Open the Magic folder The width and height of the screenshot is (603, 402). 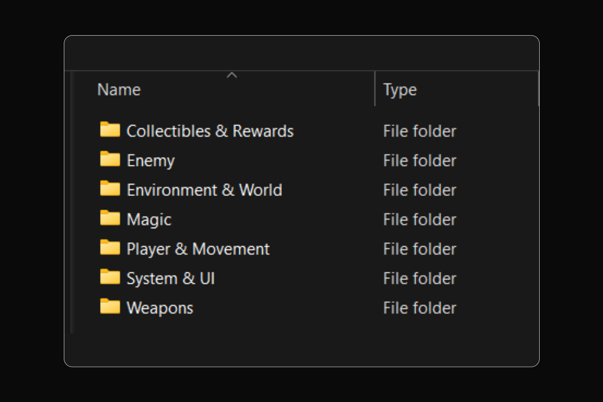click(149, 219)
